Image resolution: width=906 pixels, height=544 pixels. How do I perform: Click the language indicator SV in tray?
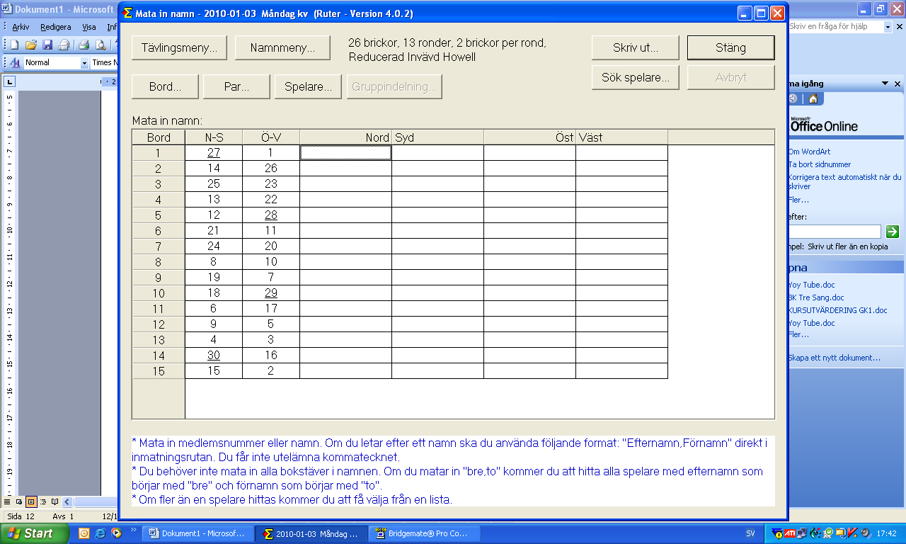[750, 533]
